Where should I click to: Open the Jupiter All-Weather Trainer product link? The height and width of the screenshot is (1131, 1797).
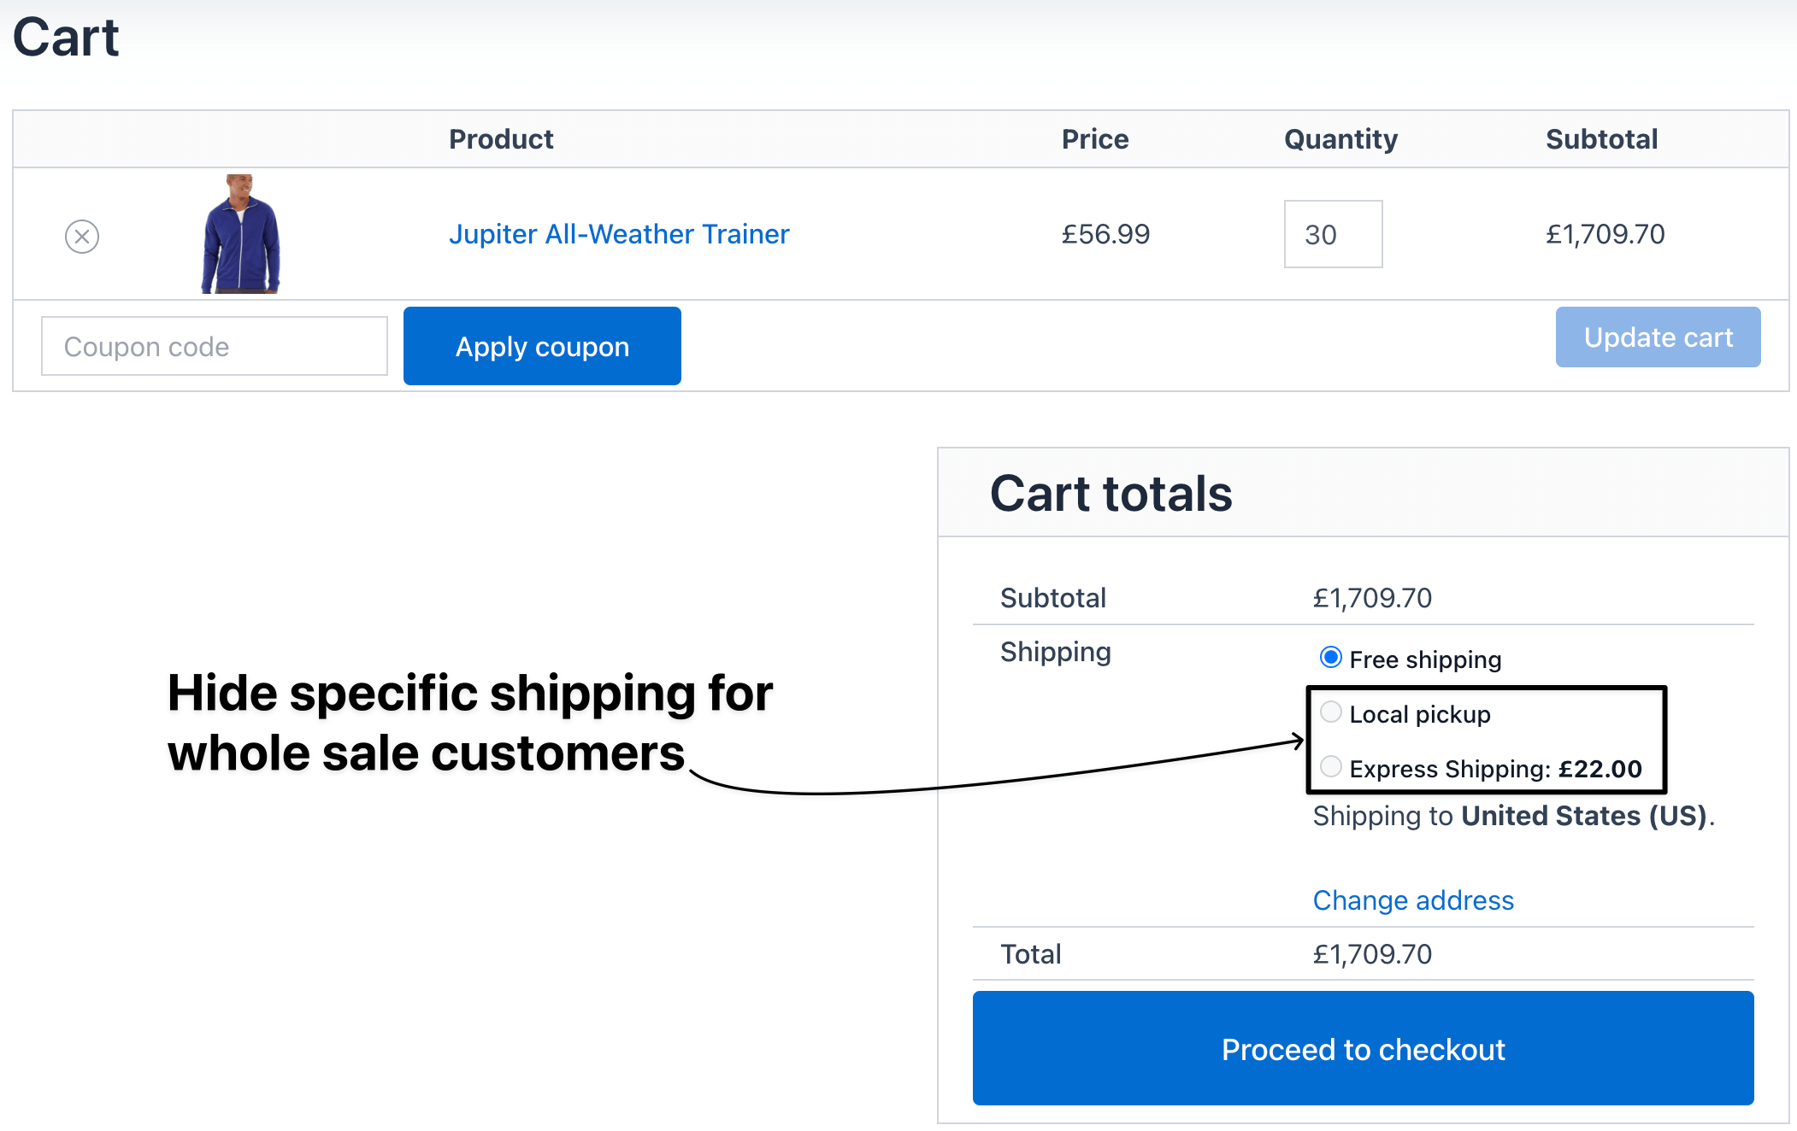619,234
